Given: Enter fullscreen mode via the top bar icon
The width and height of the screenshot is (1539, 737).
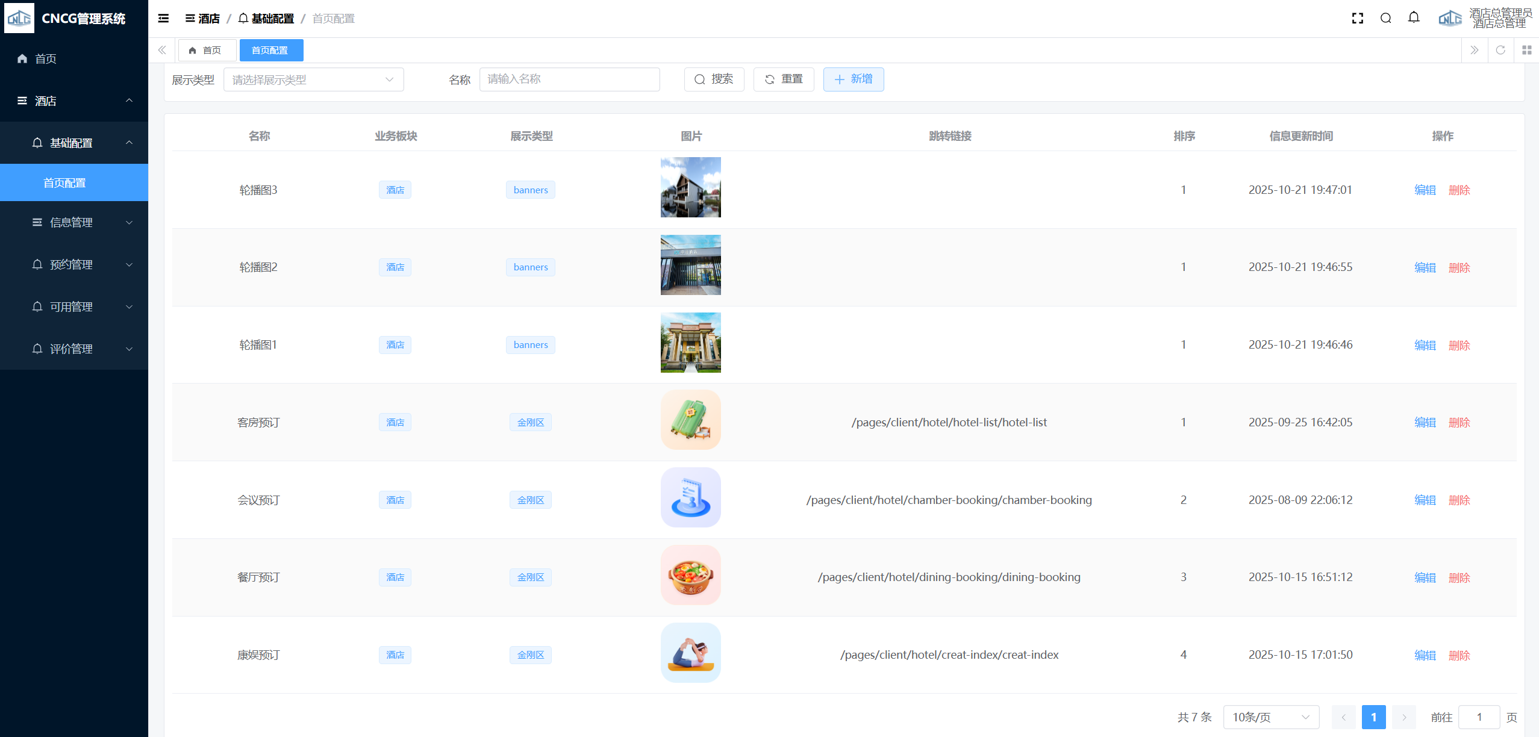Looking at the screenshot, I should (1357, 19).
